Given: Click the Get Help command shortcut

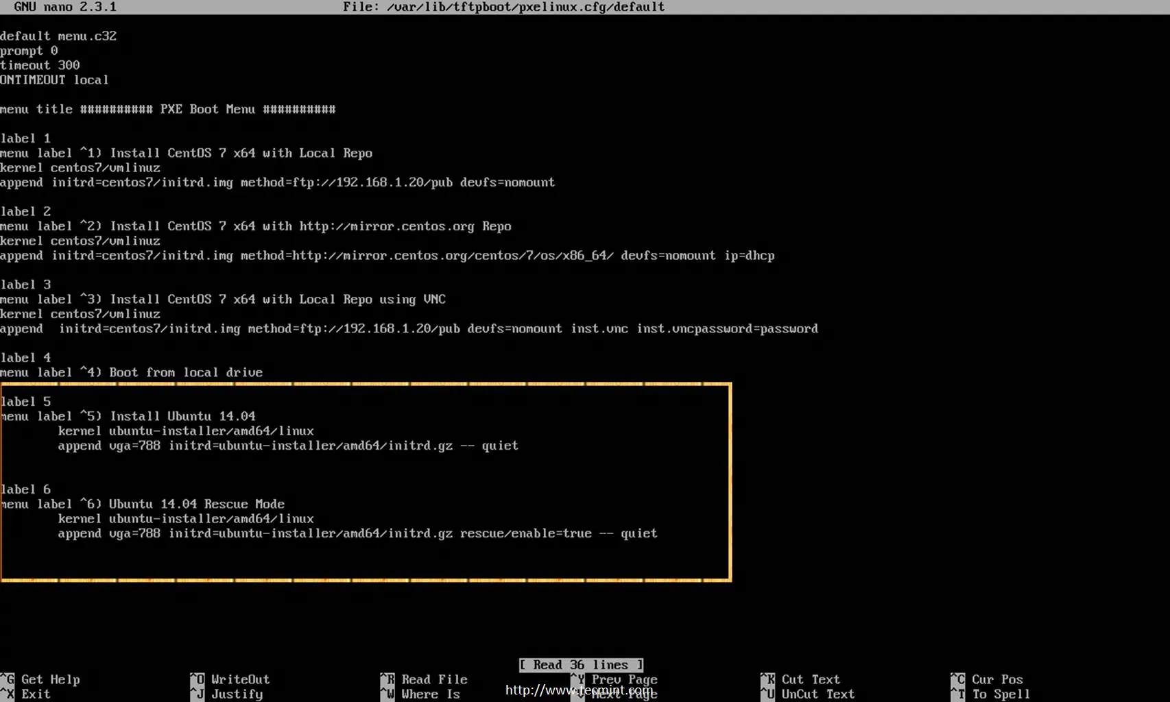Looking at the screenshot, I should (50, 679).
